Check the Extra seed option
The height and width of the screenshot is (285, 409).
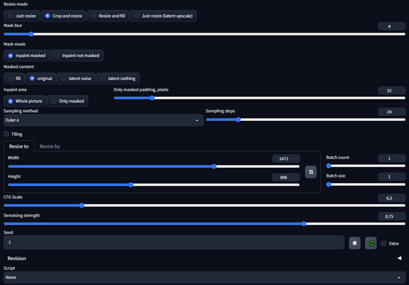coord(384,244)
